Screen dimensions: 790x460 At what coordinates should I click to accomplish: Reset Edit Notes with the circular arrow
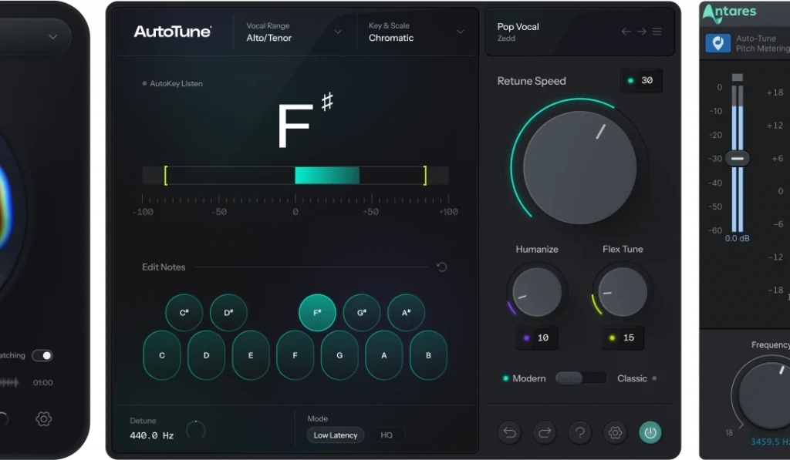point(442,267)
